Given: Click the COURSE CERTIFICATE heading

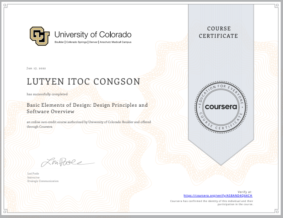Looking at the screenshot, I should (219, 32).
